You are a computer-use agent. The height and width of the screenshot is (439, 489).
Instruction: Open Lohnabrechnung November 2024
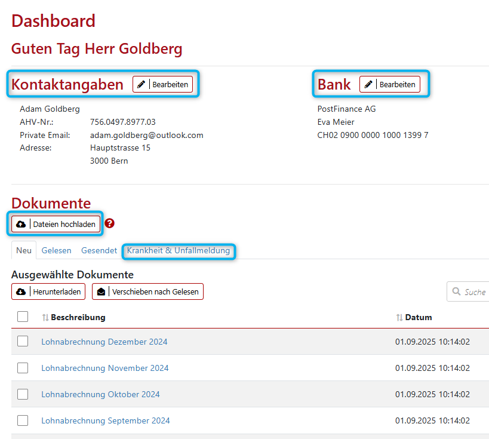tap(104, 368)
